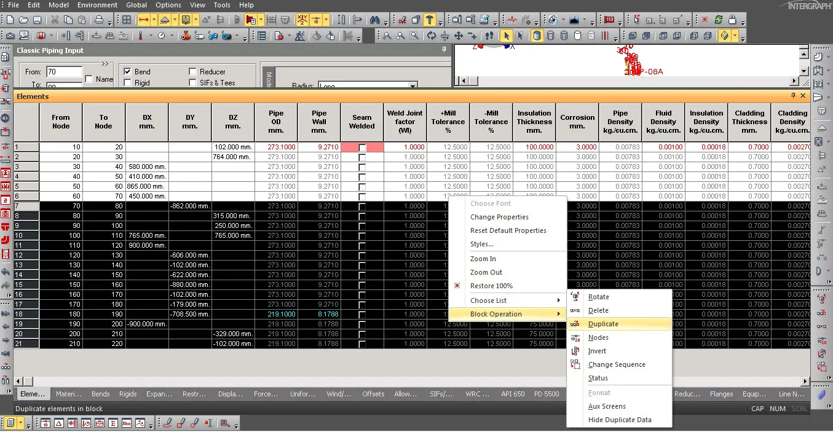This screenshot has height=432, width=833.
Task: Select the orbit rotate view tool
Action: 432,36
